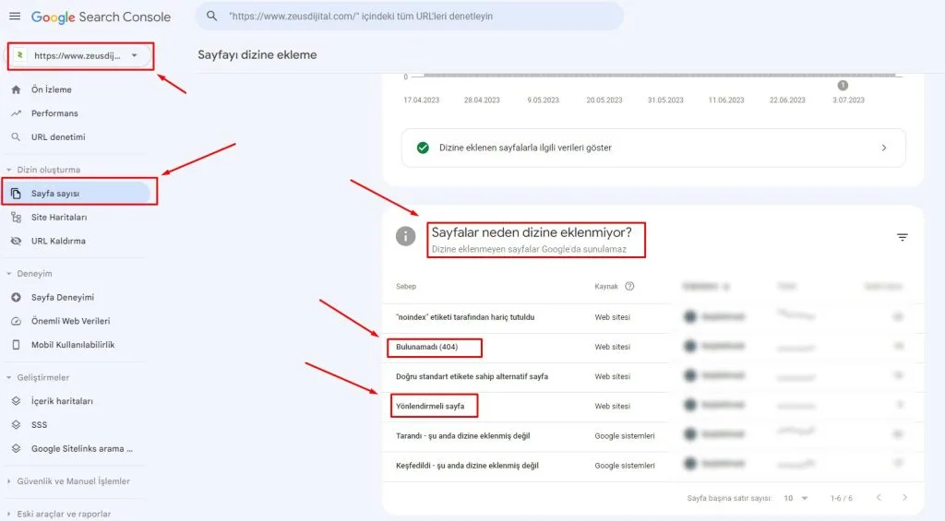Viewport: 945px width, 521px height.
Task: Sort by the Sebep column header
Action: [x=406, y=287]
